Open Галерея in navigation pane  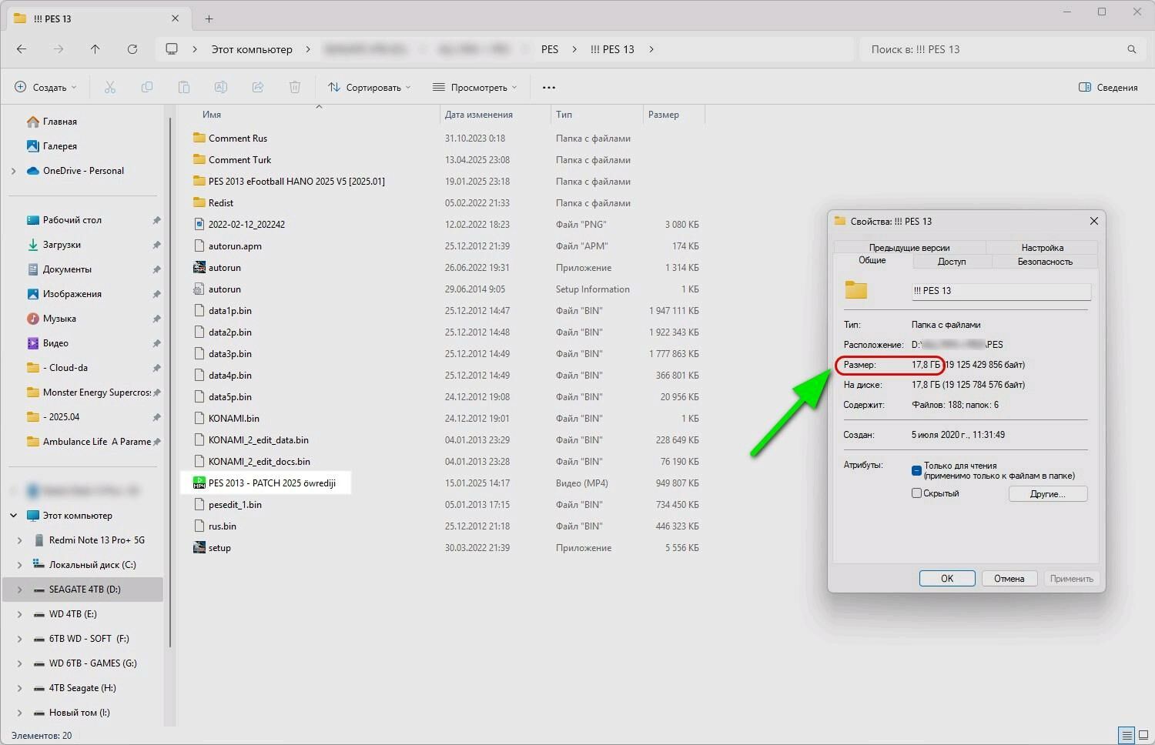pyautogui.click(x=59, y=146)
